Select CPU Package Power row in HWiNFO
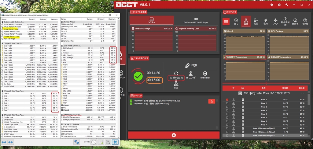 tap(30, 124)
